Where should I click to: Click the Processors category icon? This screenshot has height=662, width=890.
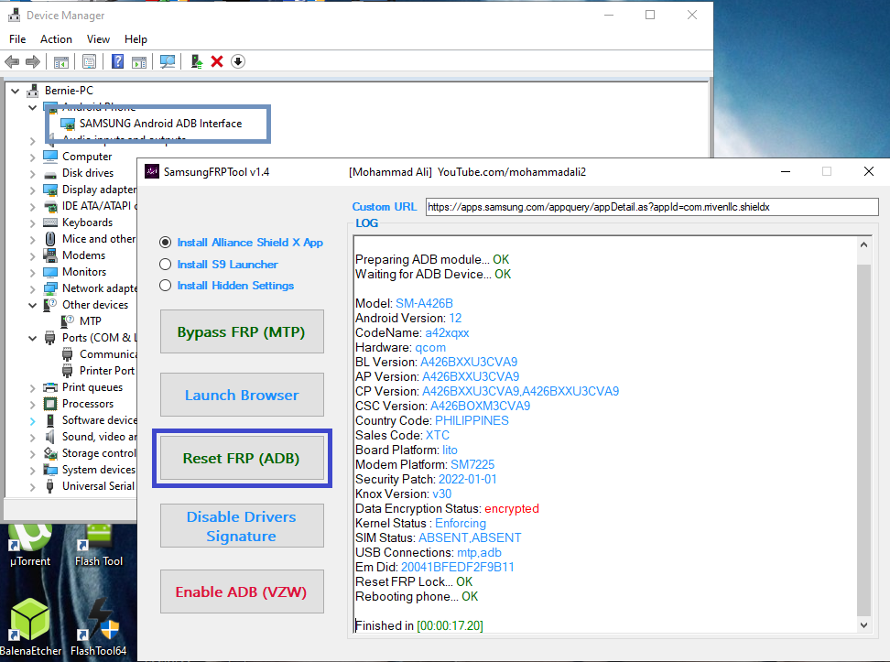coord(50,404)
